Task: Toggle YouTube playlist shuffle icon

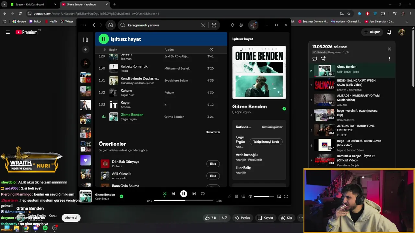Action: click(323, 59)
